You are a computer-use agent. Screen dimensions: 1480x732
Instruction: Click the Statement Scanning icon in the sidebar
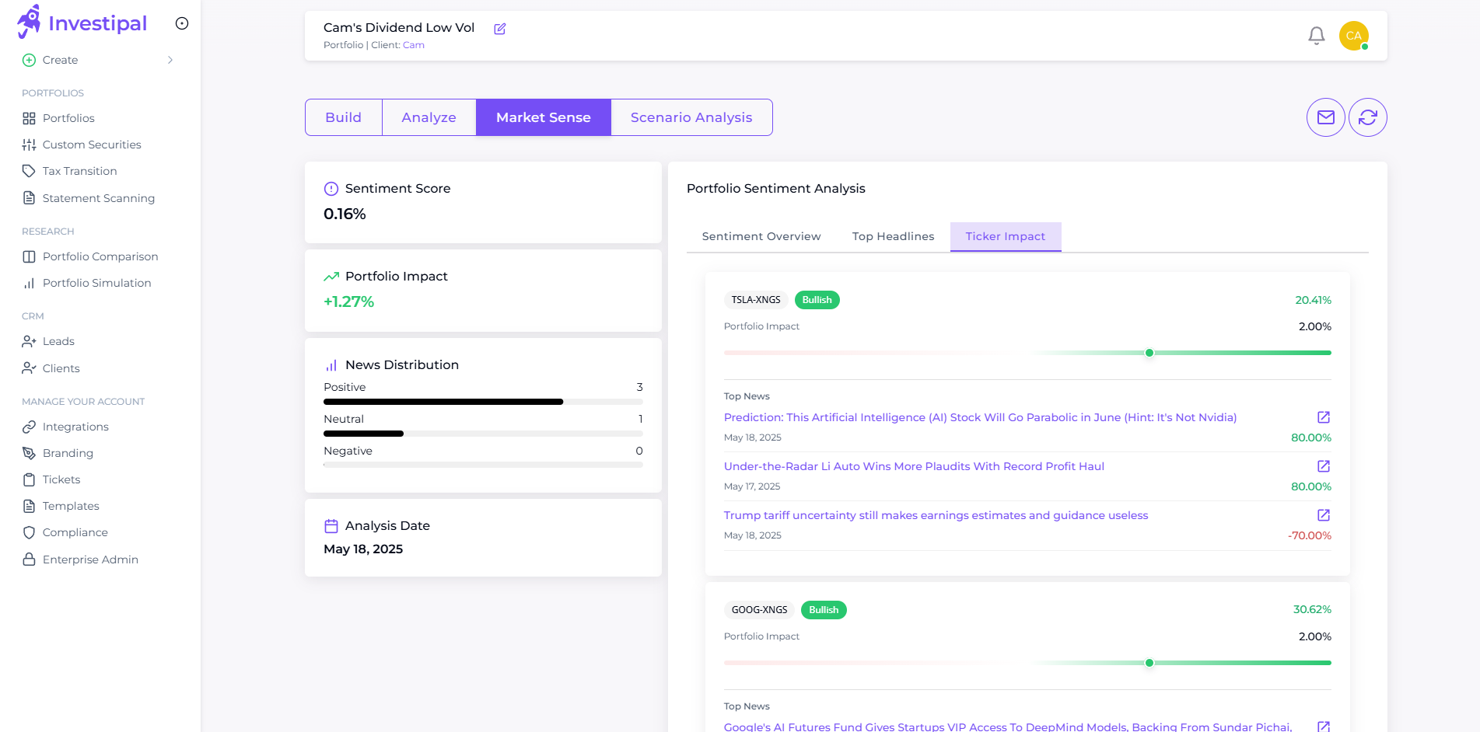point(29,198)
